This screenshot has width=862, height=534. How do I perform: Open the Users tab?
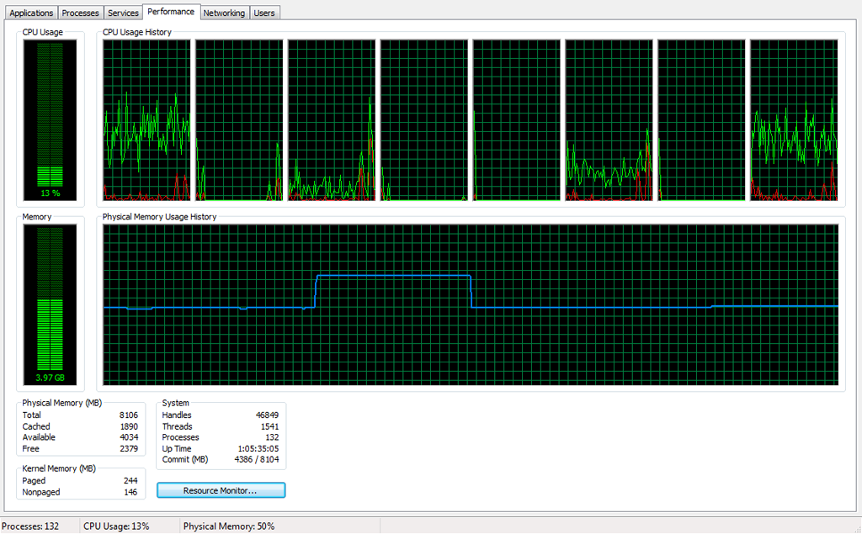pyautogui.click(x=264, y=13)
